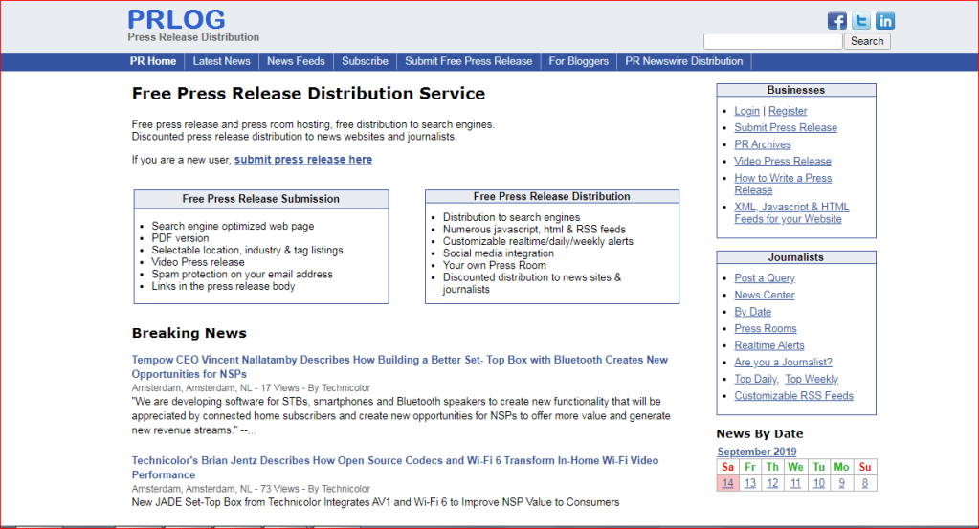
Task: Open the Latest News menu item
Action: [221, 61]
